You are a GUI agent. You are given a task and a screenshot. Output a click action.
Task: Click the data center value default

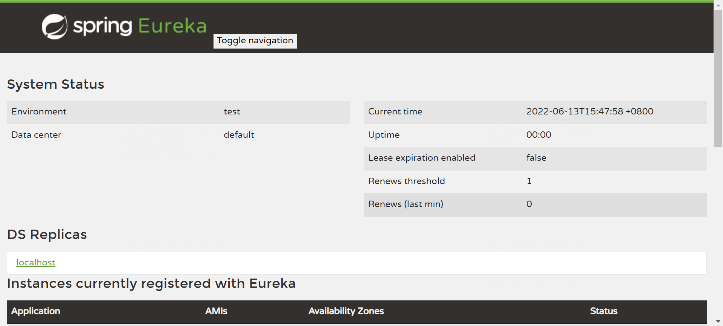[239, 135]
